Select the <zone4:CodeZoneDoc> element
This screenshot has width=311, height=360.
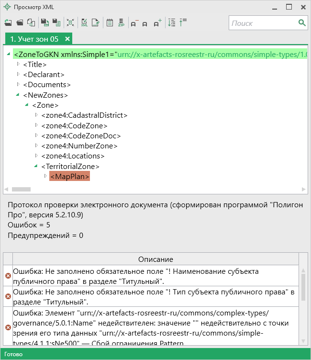(81, 135)
